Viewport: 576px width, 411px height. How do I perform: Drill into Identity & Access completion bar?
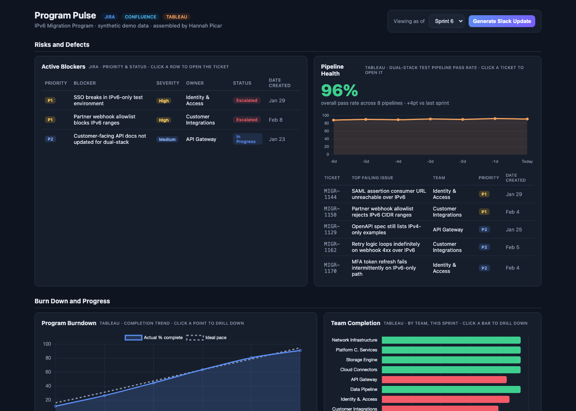pos(446,399)
